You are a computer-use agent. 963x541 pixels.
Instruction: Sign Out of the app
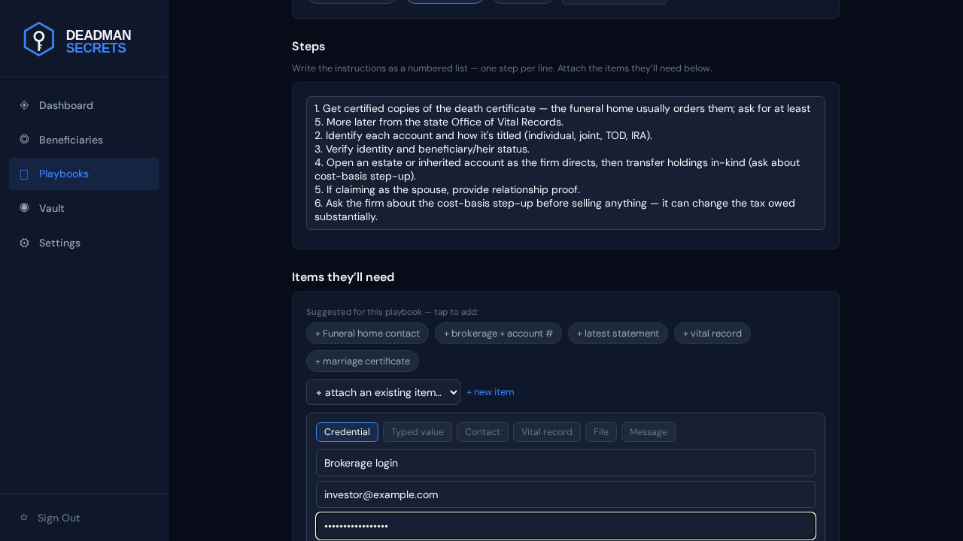point(84,518)
